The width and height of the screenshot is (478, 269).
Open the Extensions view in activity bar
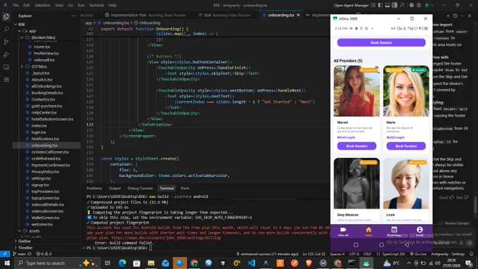pos(6,80)
